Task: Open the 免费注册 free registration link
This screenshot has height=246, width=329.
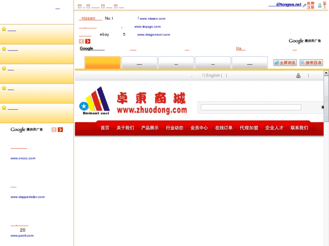Action: click(x=310, y=5)
